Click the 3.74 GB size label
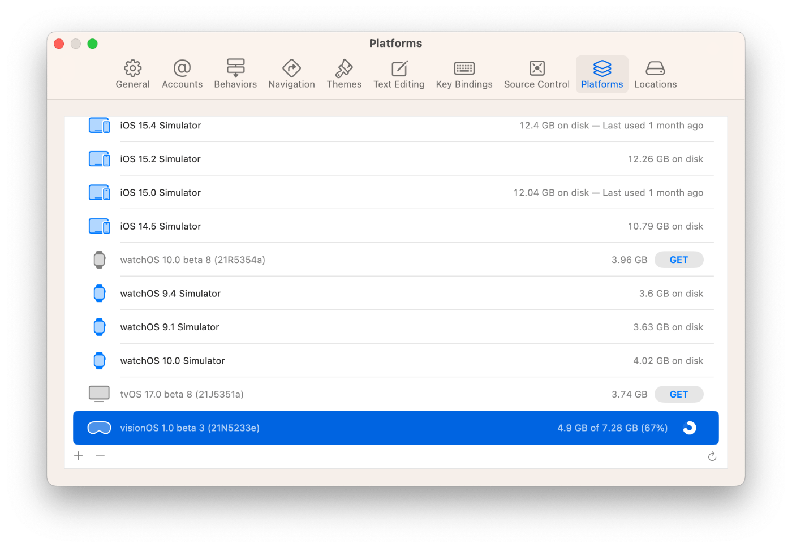 (x=630, y=394)
